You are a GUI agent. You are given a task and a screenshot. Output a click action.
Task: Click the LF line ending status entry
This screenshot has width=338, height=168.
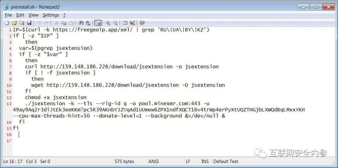tap(188, 161)
